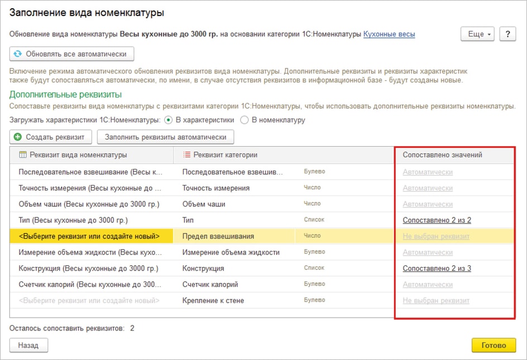Open the Кухонные весы category link
This screenshot has height=360, width=527.
point(389,34)
